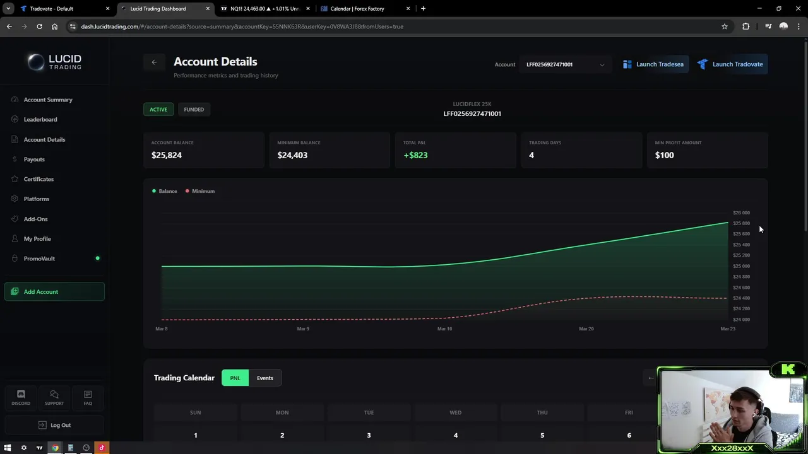Image resolution: width=808 pixels, height=454 pixels.
Task: Open the Account selector dropdown
Action: 565,64
